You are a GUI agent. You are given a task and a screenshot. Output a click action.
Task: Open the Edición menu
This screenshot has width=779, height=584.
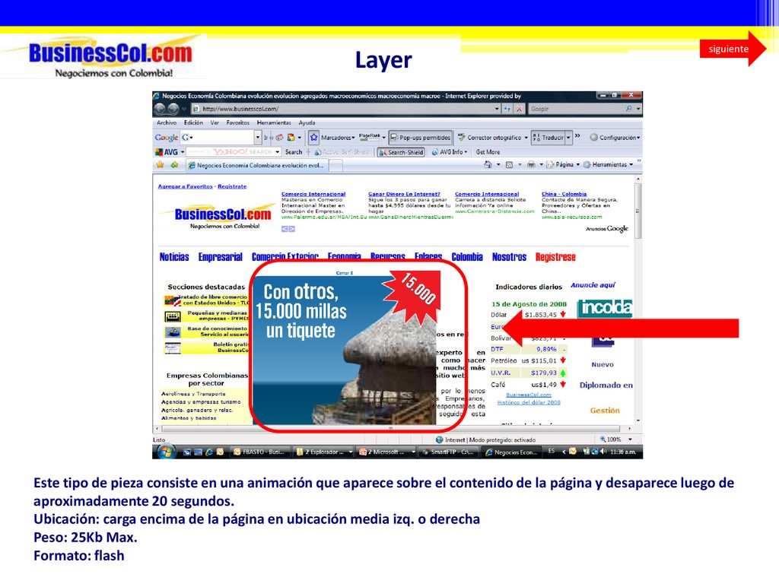193,122
